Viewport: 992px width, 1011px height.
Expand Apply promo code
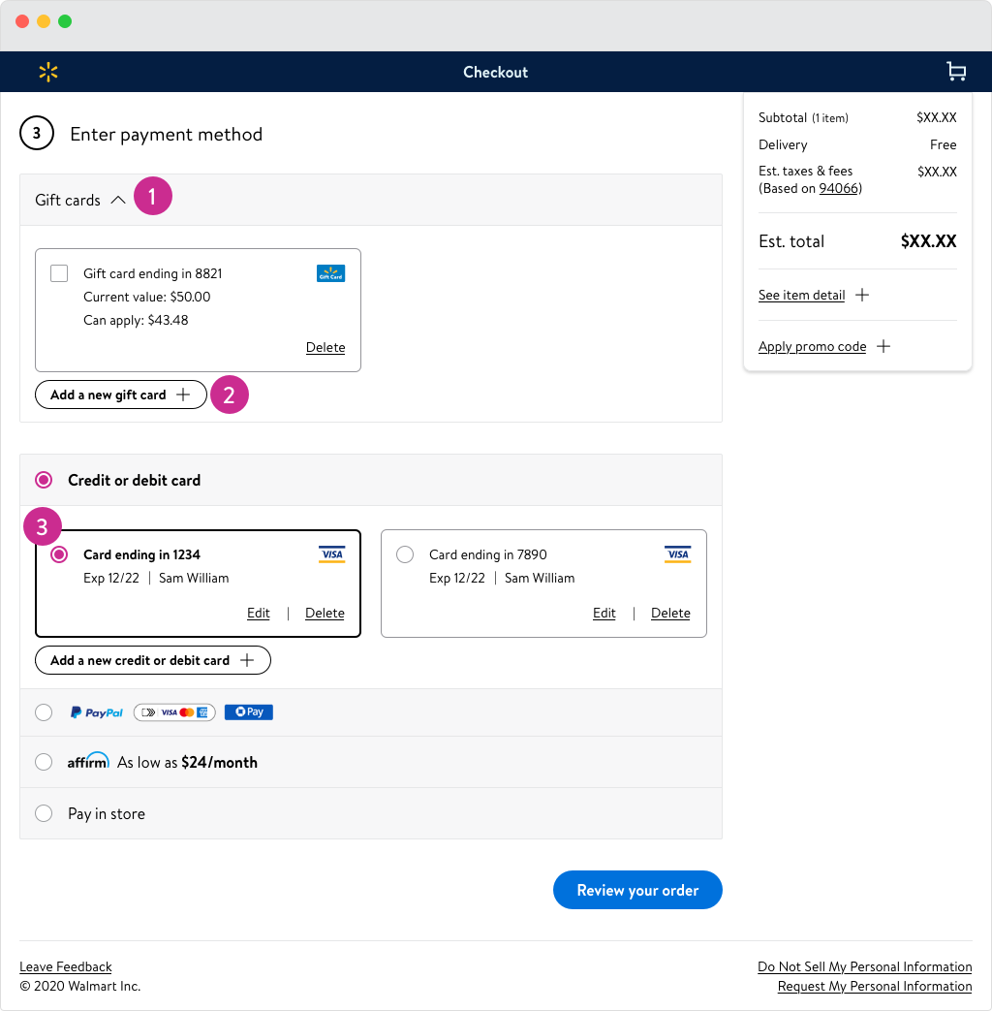click(x=823, y=346)
